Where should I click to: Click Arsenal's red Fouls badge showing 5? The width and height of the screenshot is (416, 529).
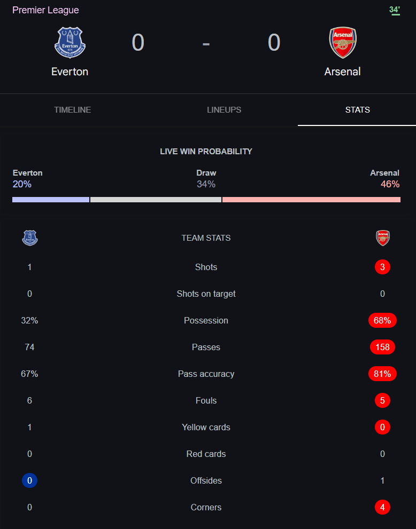coord(382,400)
